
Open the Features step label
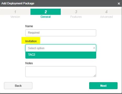[76, 17]
